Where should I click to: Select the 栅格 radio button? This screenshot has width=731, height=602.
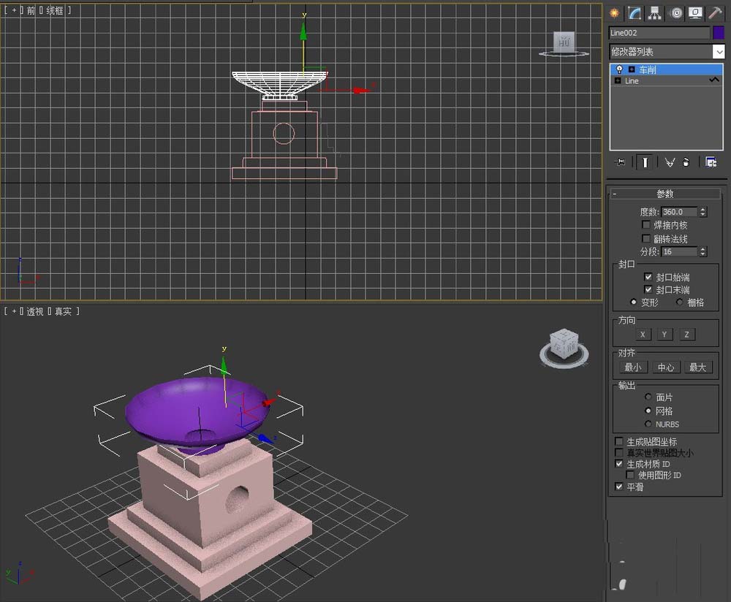[679, 302]
